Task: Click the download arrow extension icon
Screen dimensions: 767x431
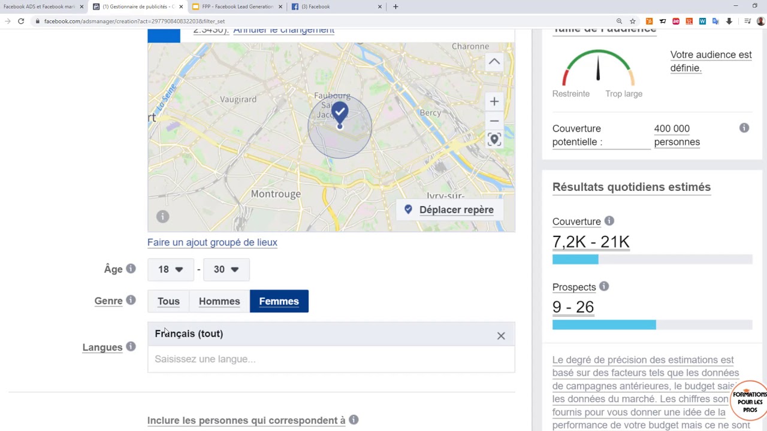Action: point(729,21)
